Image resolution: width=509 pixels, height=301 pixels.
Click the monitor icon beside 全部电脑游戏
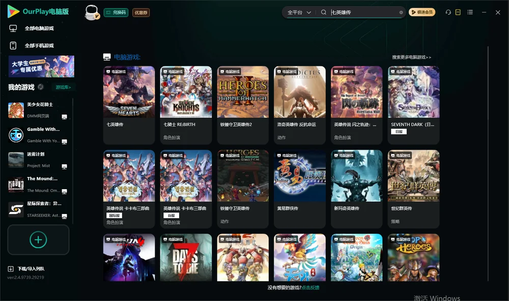[x=13, y=28]
